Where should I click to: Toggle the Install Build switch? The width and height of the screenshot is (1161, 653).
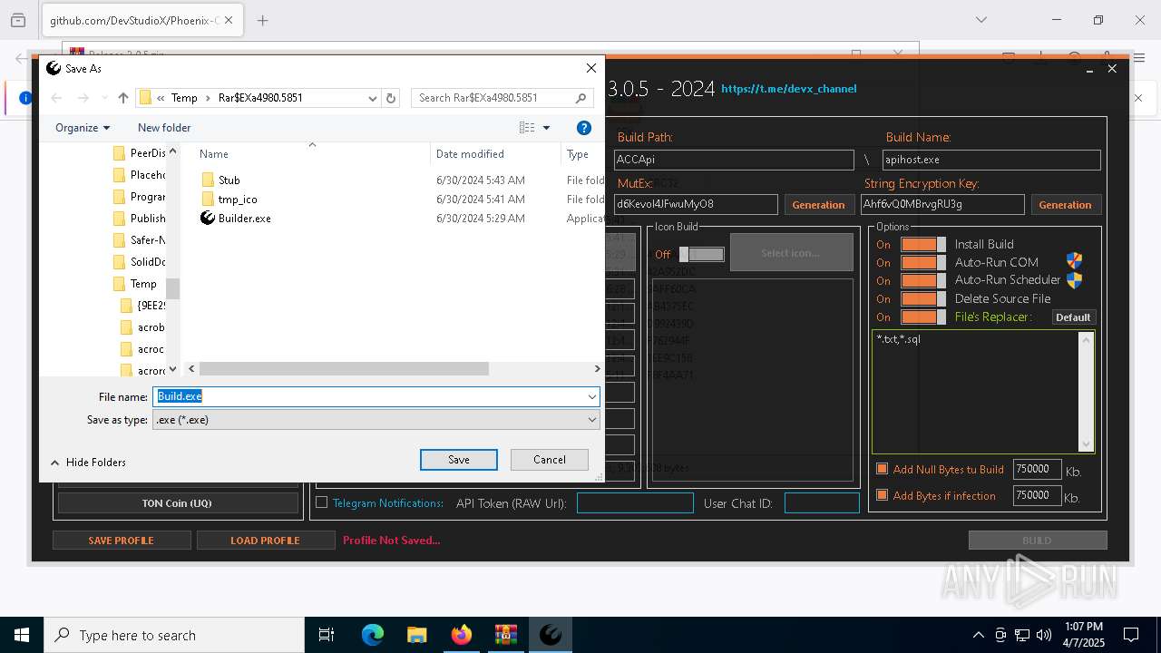[923, 244]
